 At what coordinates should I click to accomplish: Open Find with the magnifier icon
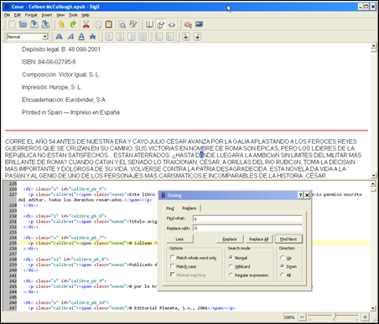coord(122,24)
